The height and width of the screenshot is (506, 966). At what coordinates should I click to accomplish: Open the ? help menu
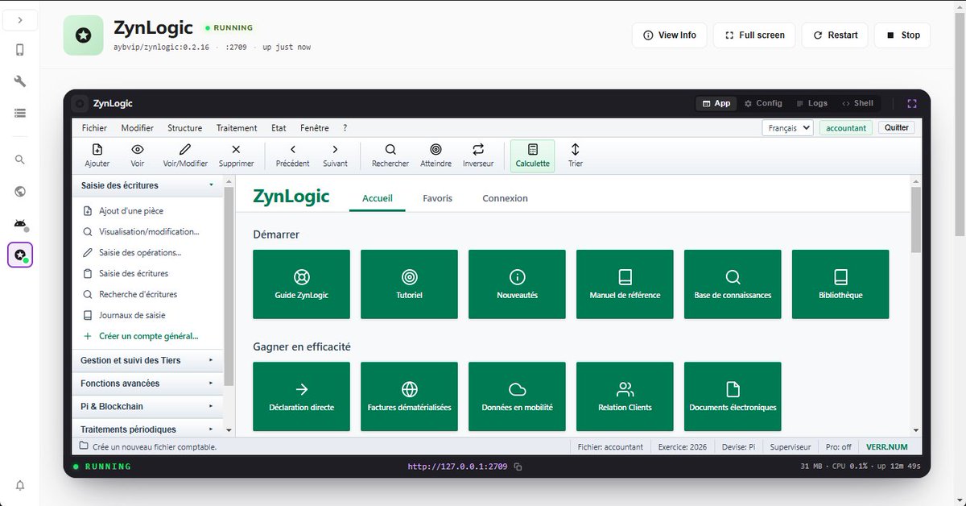click(345, 128)
